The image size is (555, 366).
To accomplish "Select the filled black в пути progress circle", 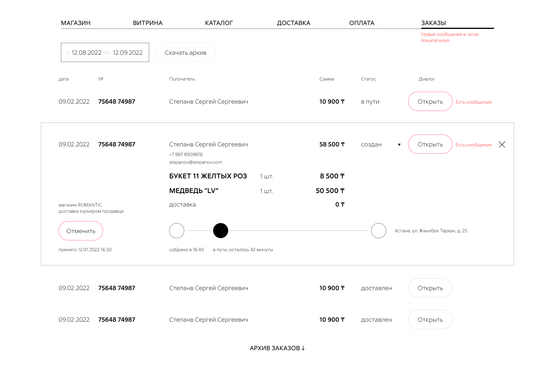I will tap(220, 230).
